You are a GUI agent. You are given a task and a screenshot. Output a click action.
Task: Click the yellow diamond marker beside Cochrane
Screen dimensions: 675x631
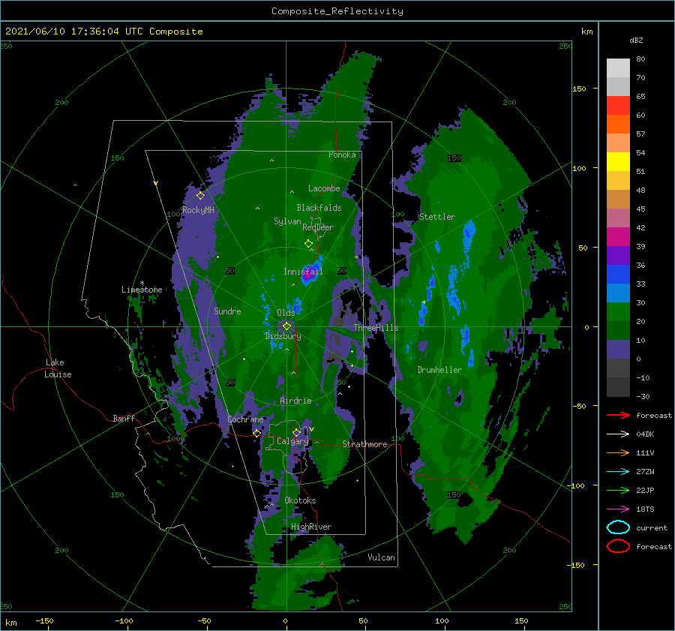tap(256, 433)
